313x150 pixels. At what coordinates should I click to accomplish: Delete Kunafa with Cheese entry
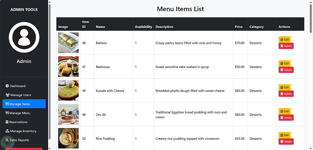286,94
